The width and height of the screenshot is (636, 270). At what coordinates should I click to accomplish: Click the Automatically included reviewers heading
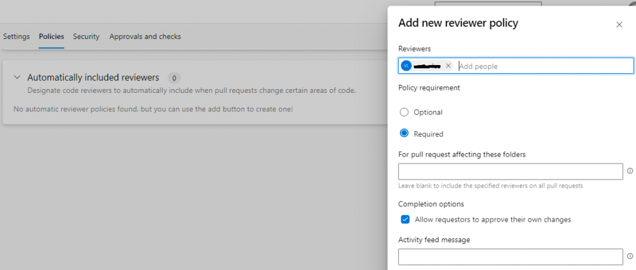(93, 78)
